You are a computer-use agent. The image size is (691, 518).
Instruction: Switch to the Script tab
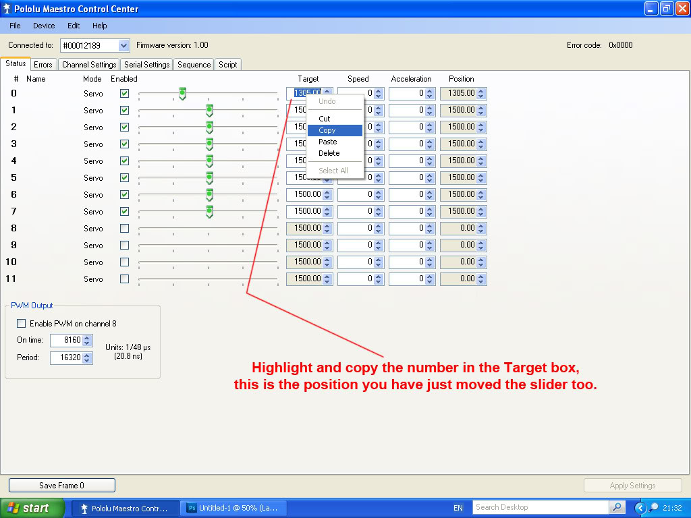click(228, 65)
